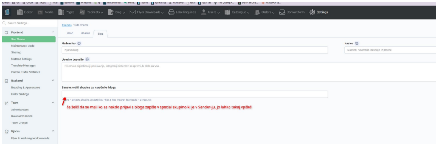Screen dimensions: 438x147
Task: Open Pages via its document icon
Action: pyautogui.click(x=61, y=12)
